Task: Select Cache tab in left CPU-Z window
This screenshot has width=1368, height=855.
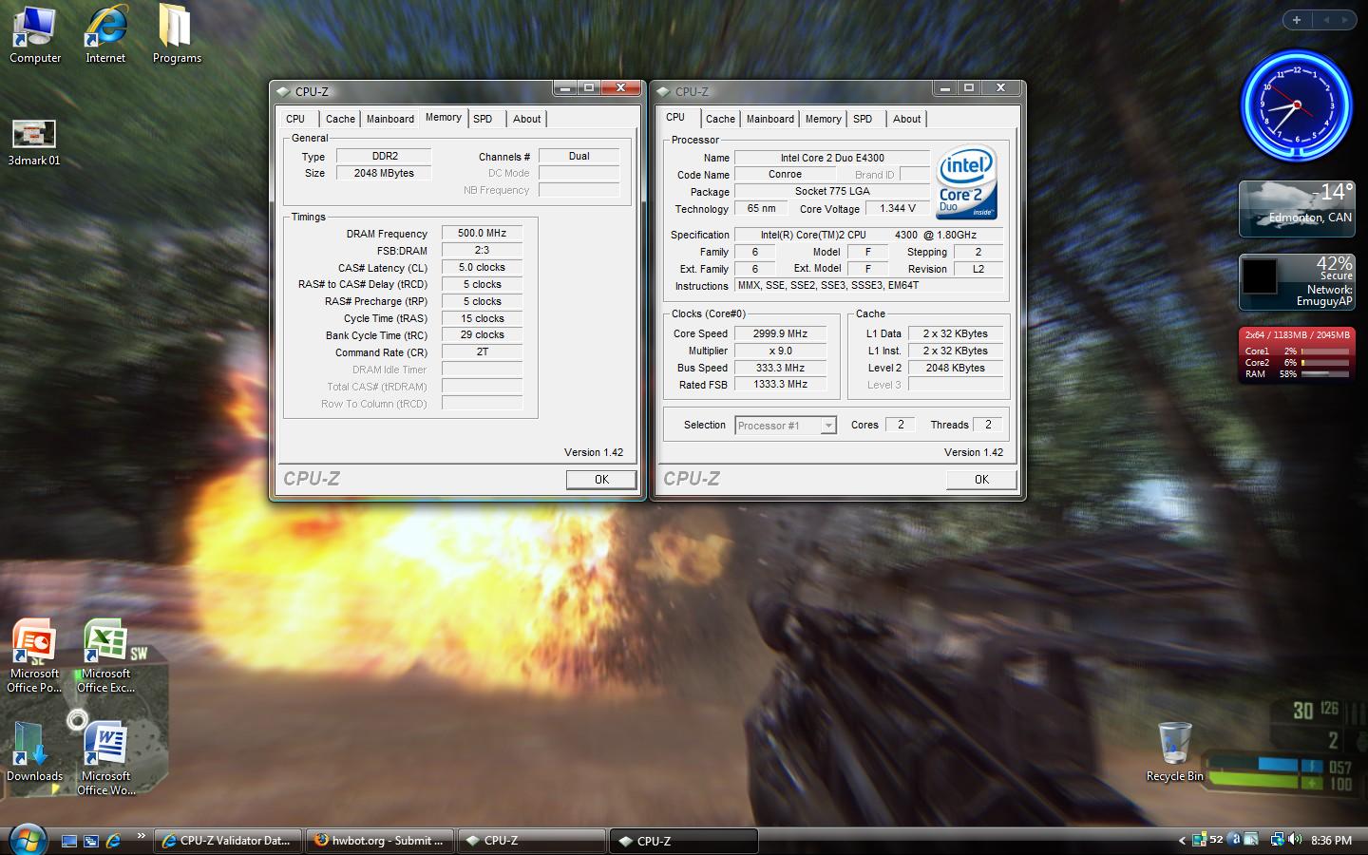Action: [x=340, y=119]
